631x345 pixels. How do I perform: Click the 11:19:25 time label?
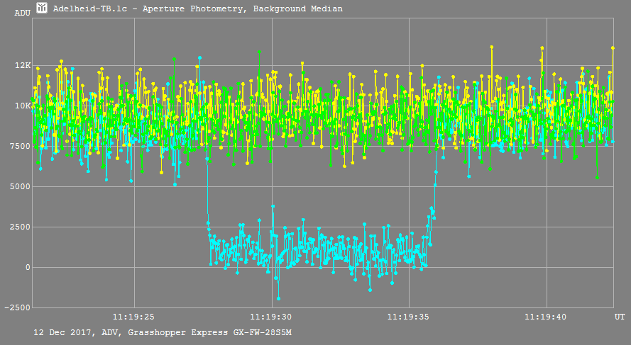point(133,317)
